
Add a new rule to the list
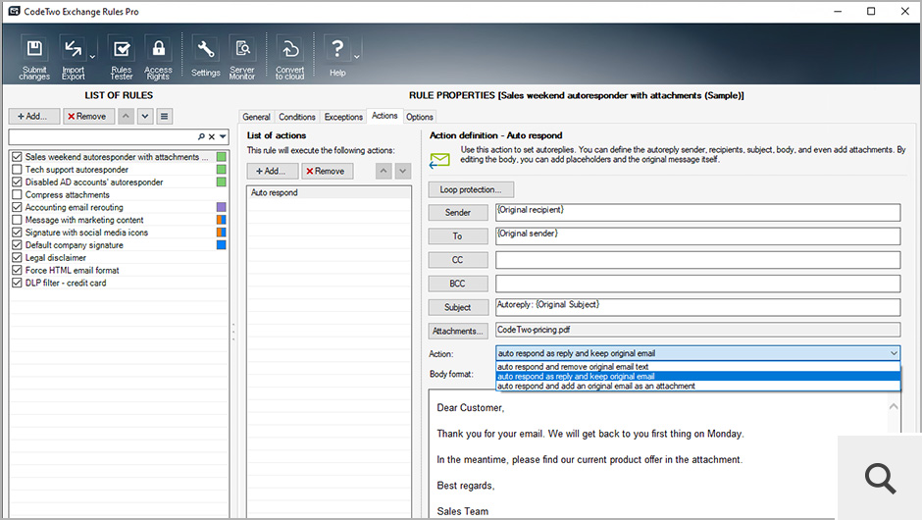34,116
